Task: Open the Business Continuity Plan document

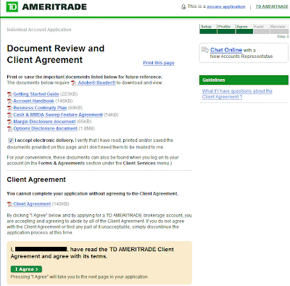Action: pyautogui.click(x=40, y=108)
